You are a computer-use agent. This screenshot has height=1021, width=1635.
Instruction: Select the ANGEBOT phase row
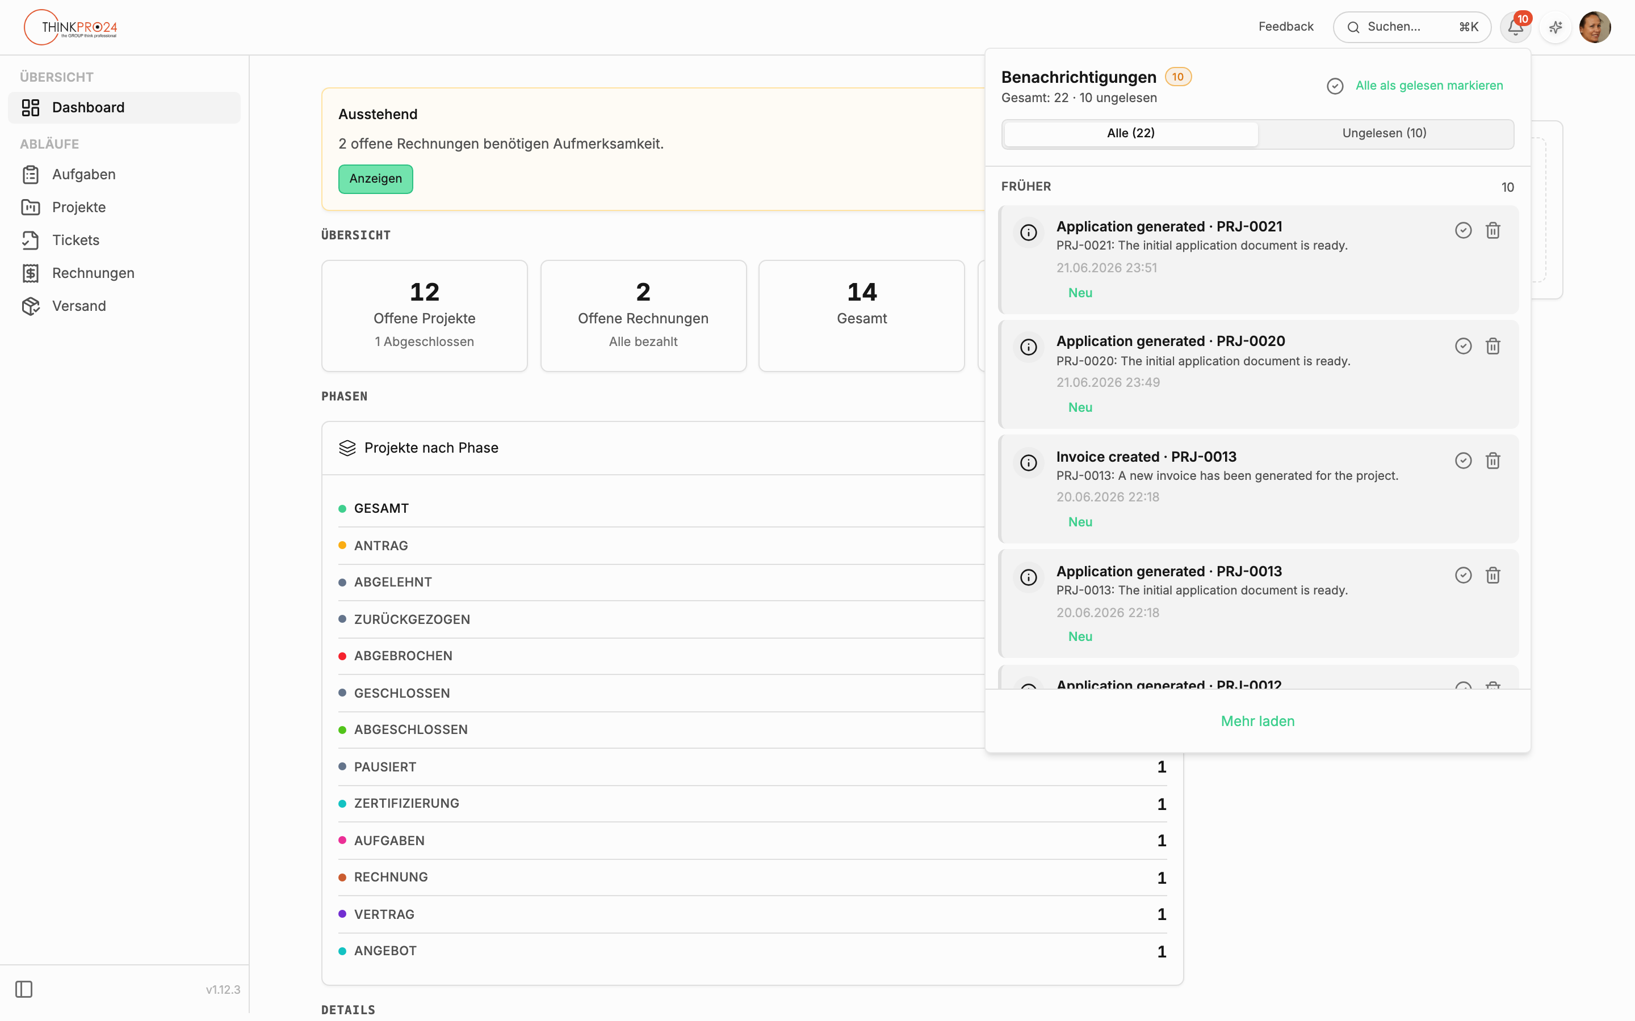[752, 951]
